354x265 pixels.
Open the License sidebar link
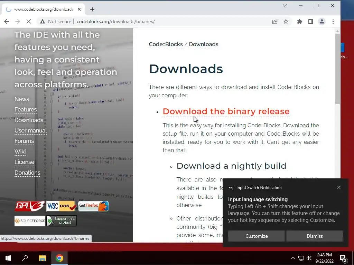point(25,162)
